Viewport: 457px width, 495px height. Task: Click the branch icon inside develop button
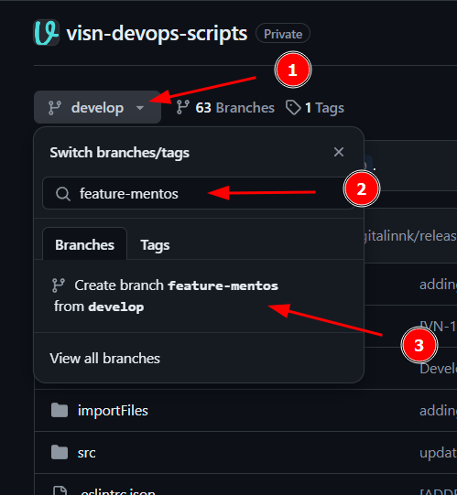(55, 108)
